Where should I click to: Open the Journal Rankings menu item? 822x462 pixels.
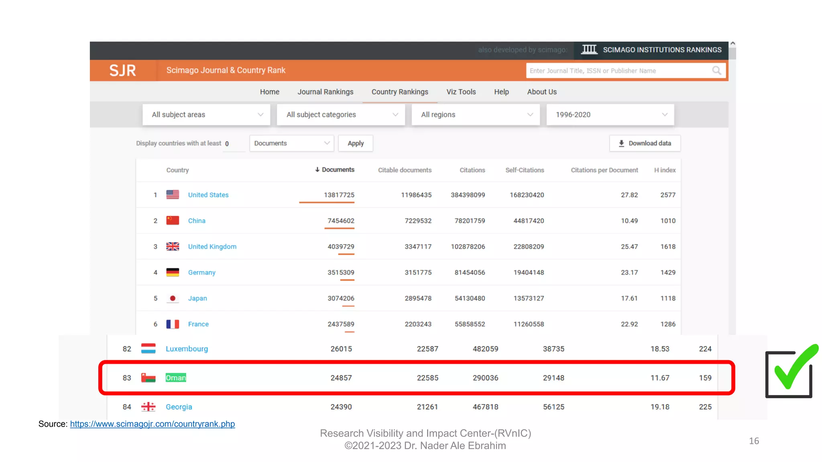point(326,92)
